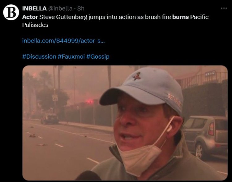Open the tweet via the 8h timestamp

(x=81, y=8)
